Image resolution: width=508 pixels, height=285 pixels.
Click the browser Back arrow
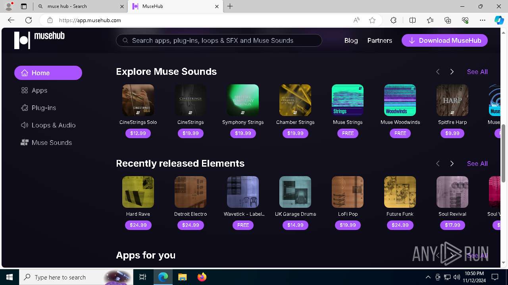pyautogui.click(x=11, y=20)
